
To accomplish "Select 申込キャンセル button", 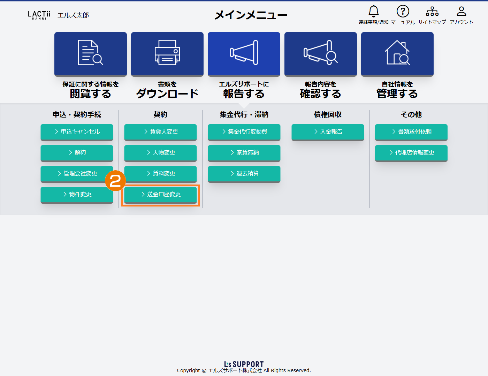I will (77, 132).
